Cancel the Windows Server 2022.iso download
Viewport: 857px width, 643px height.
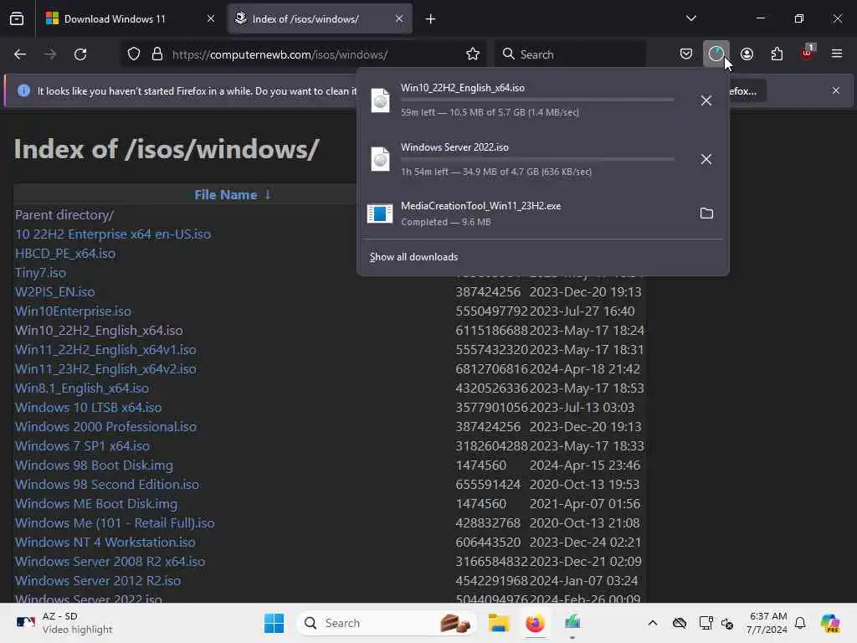(x=706, y=159)
